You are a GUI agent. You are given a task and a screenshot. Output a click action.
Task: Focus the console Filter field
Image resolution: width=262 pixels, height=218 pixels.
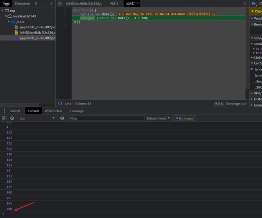click(107, 118)
